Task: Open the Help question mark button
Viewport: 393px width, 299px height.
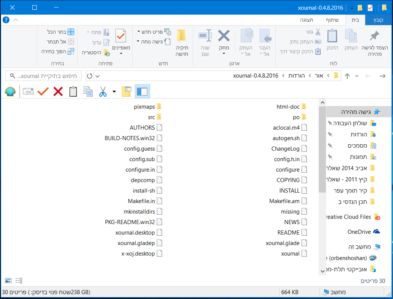Action: coord(6,20)
